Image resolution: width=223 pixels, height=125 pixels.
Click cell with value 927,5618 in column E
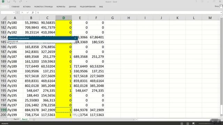80,76
